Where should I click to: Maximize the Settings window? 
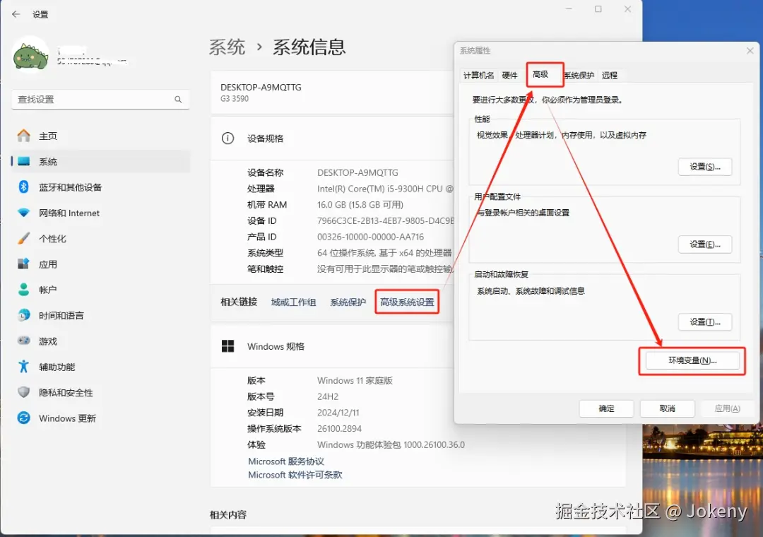[598, 9]
